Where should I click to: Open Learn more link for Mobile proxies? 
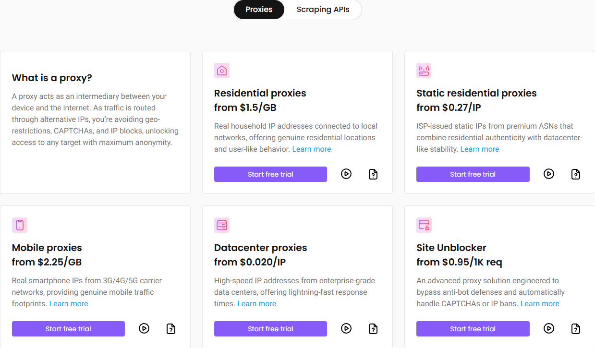point(69,304)
